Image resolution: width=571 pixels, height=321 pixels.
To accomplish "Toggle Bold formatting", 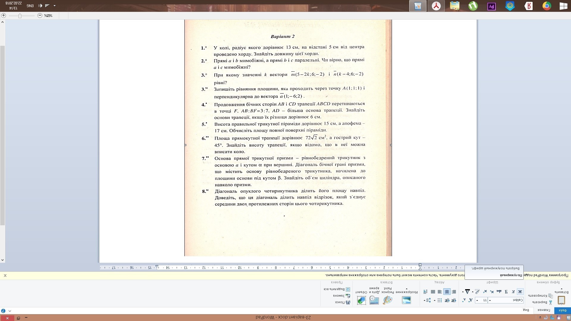I will (x=520, y=292).
